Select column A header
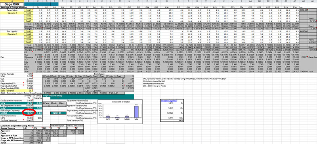The width and height of the screenshot is (317, 144). (12, 1)
